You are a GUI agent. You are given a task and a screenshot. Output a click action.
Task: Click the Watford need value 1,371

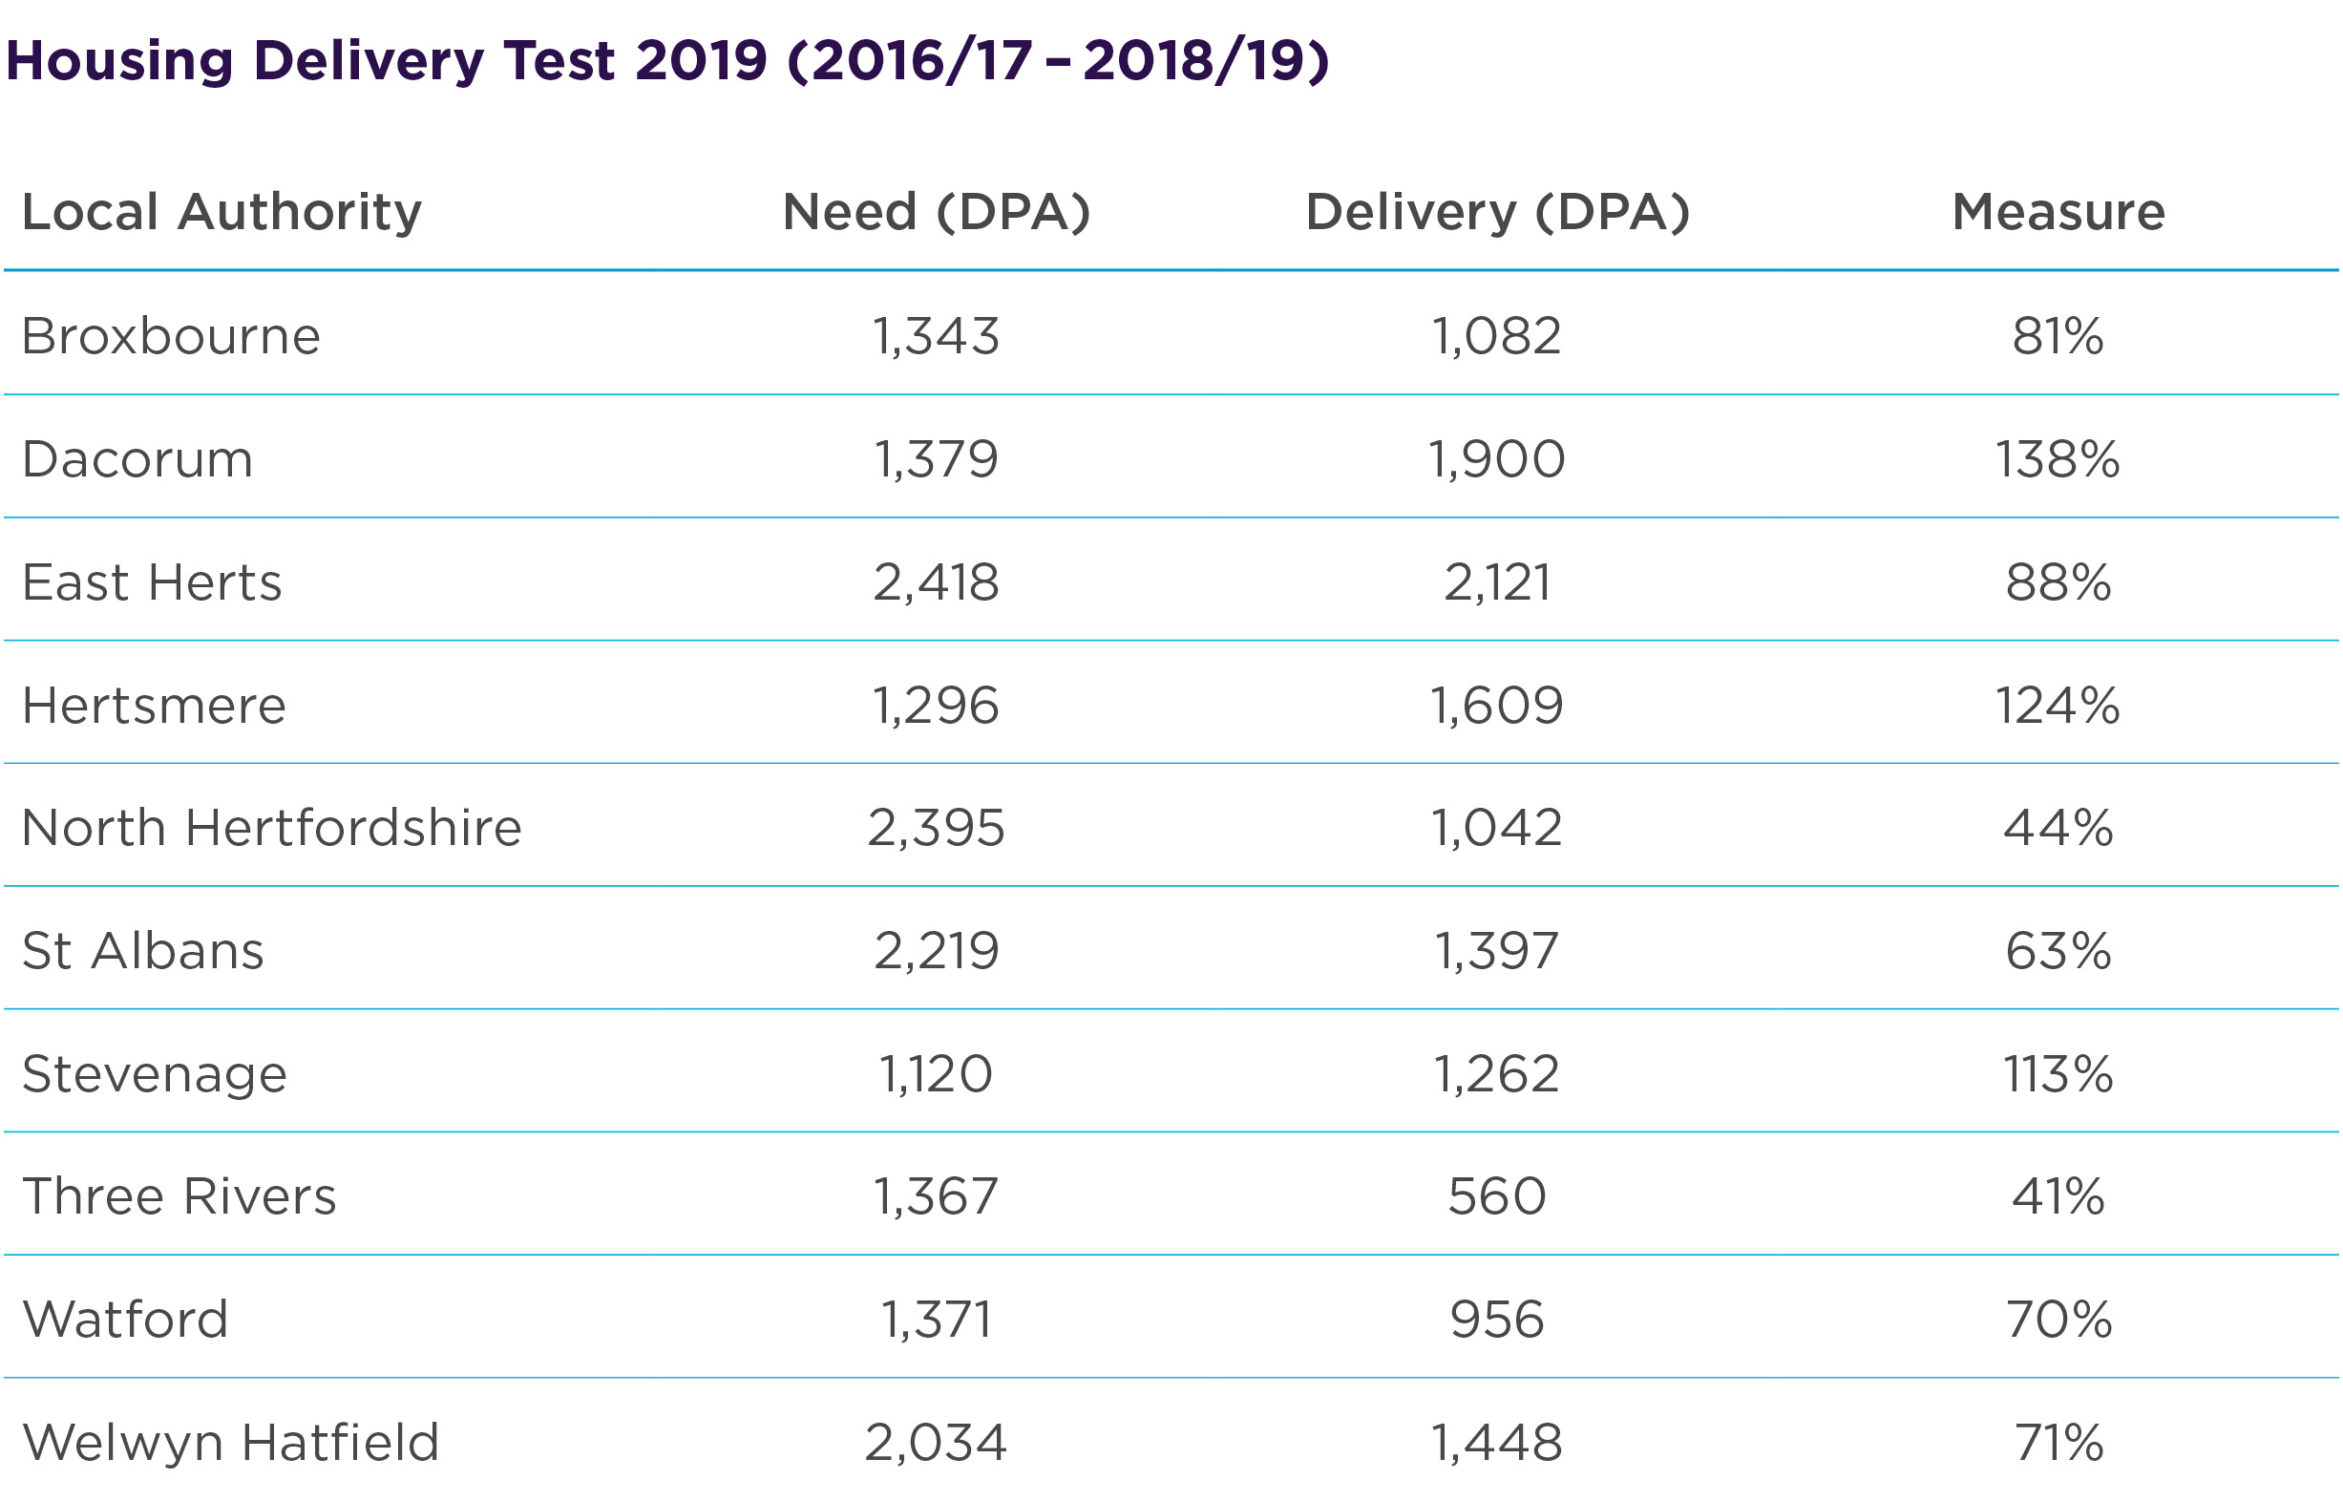[x=936, y=1319]
